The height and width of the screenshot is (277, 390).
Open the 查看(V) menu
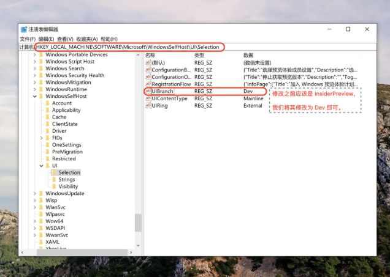click(65, 39)
